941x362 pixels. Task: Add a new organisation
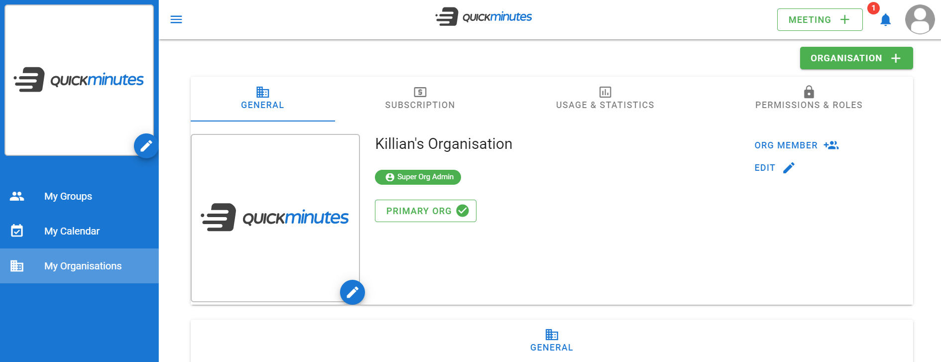click(856, 58)
